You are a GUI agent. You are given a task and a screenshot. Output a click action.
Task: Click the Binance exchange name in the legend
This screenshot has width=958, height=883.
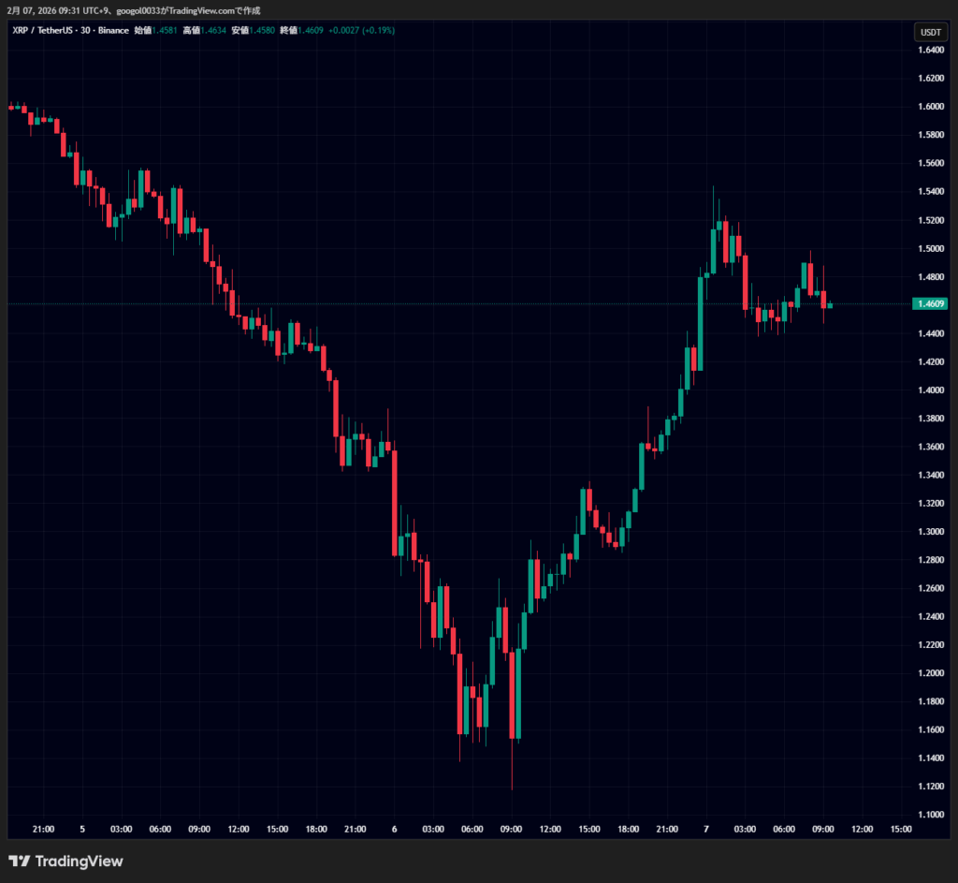point(112,30)
